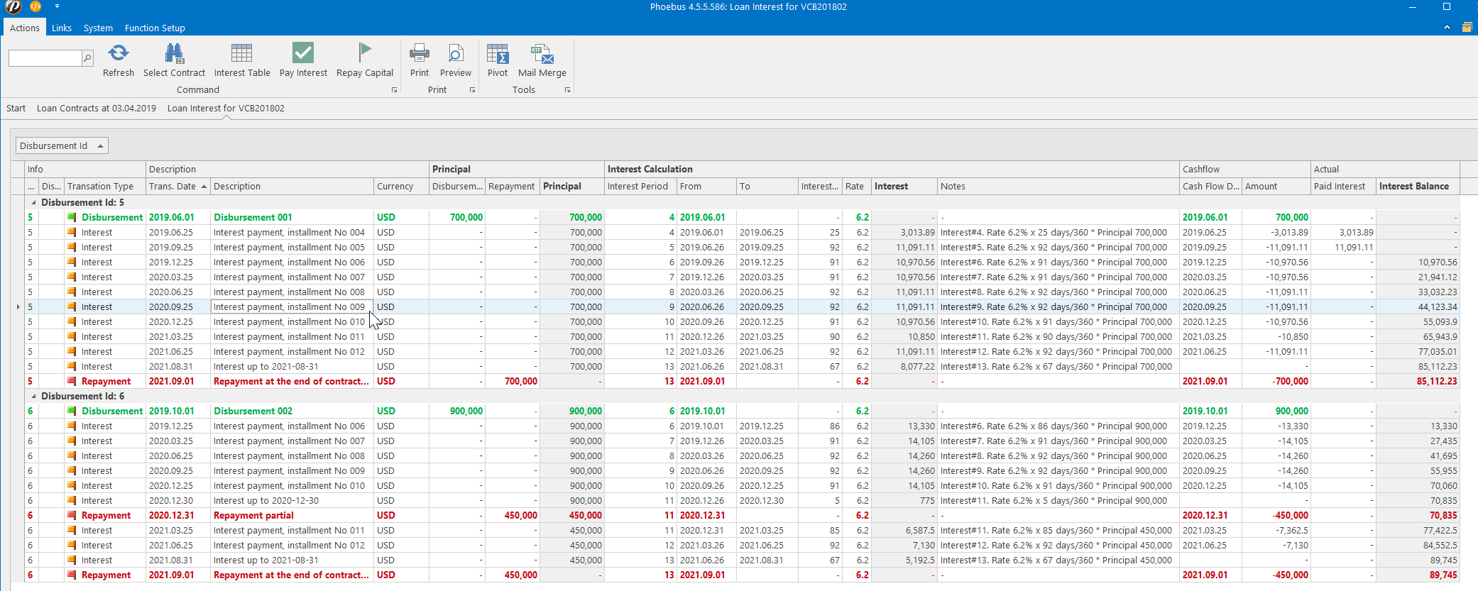Open Select Contract binoculars tool
Image resolution: width=1478 pixels, height=591 pixels.
tap(174, 54)
